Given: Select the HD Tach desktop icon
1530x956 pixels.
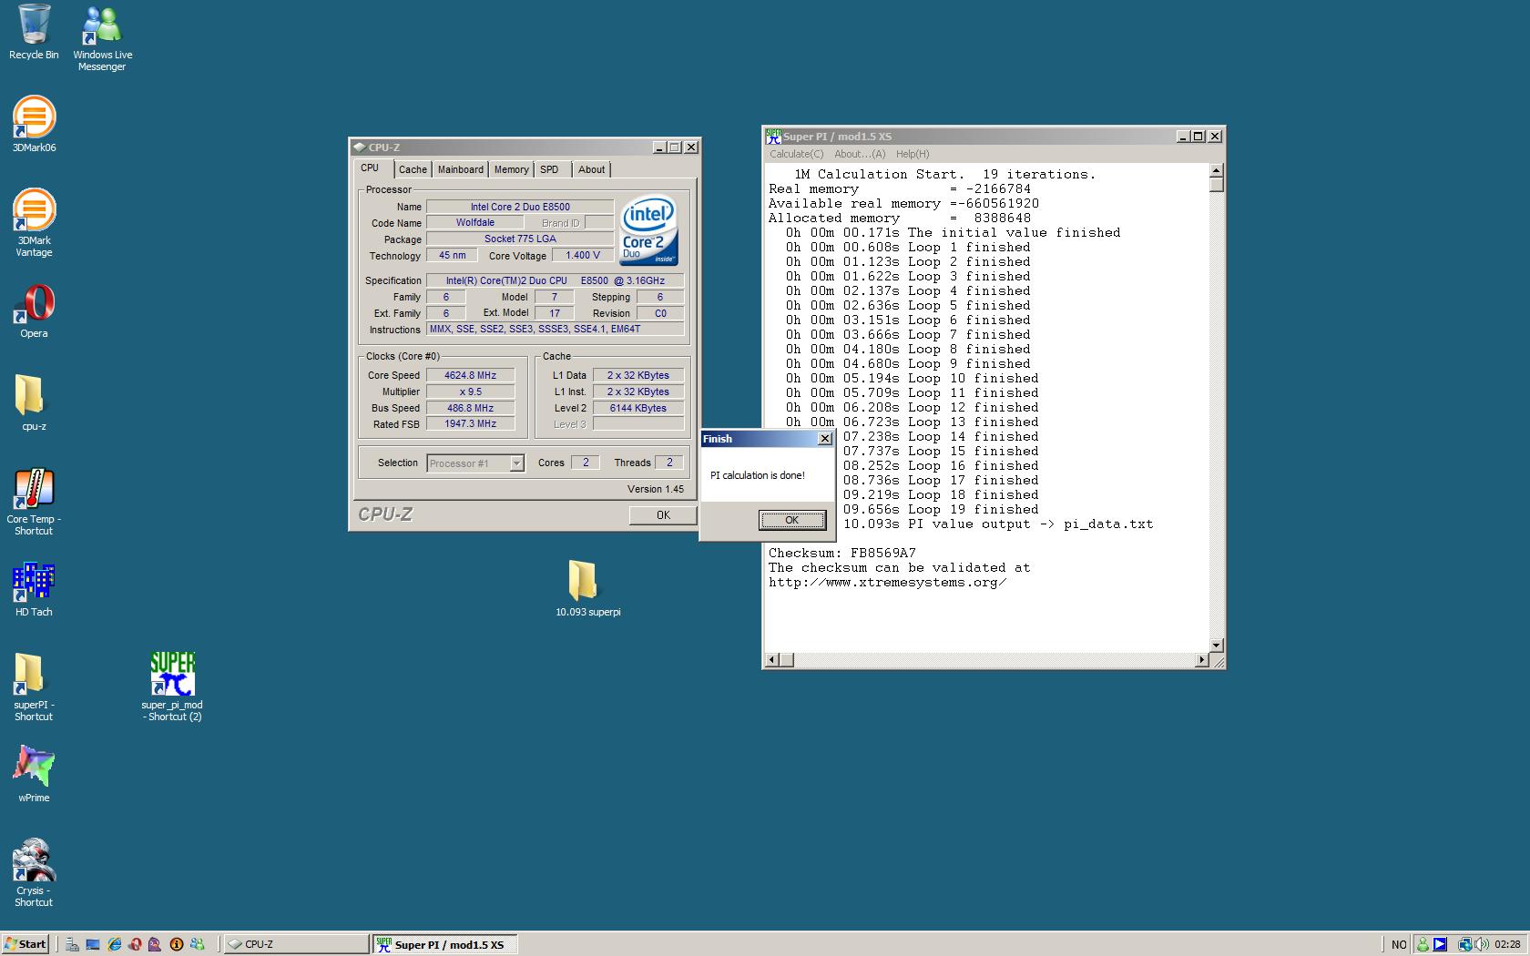Looking at the screenshot, I should pyautogui.click(x=34, y=590).
